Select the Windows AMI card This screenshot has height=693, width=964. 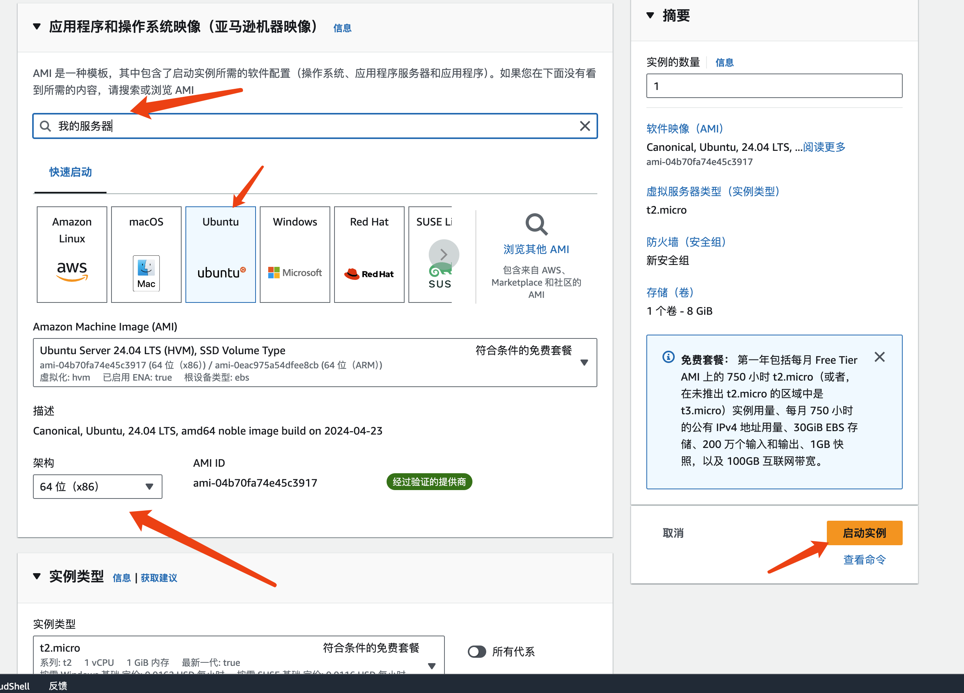295,254
